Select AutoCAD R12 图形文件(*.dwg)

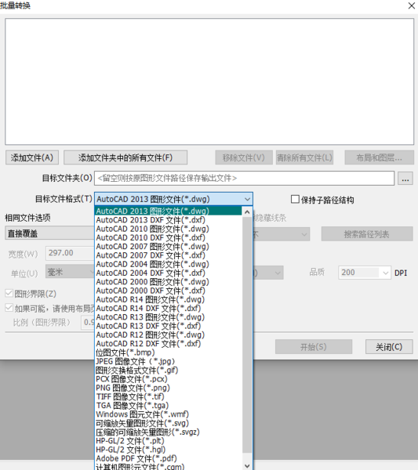[169, 334]
